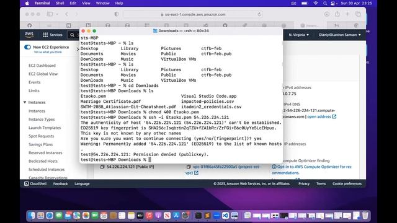The height and width of the screenshot is (223, 397).
Task: Open App Store from the Dock
Action: point(176,216)
